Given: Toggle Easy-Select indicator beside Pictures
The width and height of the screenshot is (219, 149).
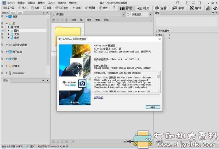Looking at the screenshot, I should point(3,30).
